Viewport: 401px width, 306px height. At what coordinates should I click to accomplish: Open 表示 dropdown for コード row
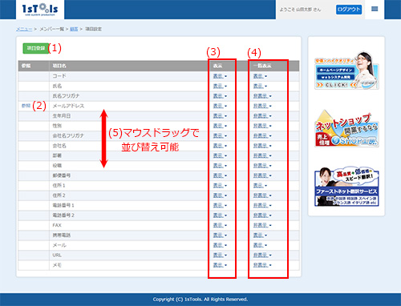point(220,76)
